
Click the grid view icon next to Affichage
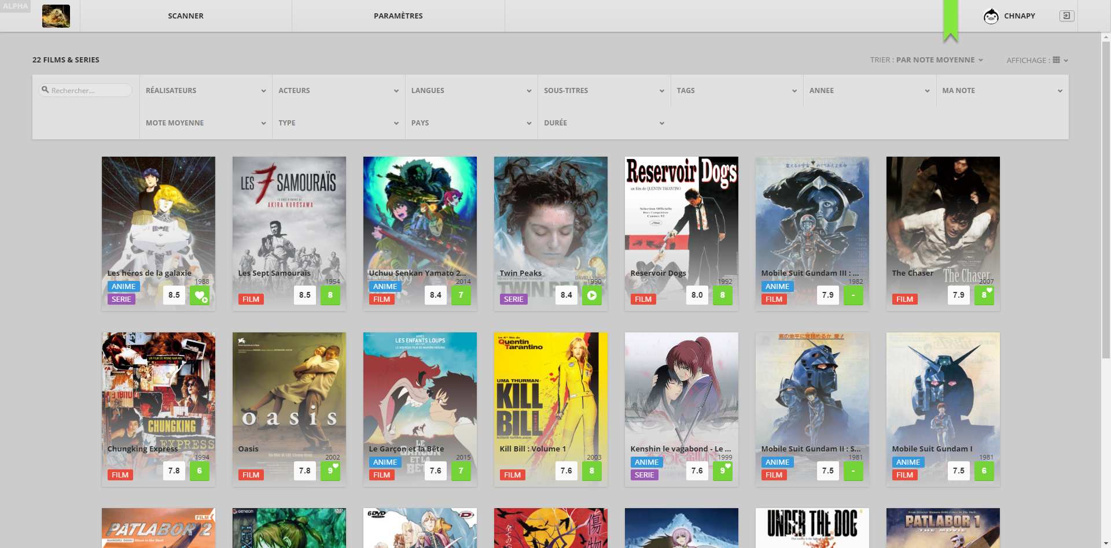pos(1056,60)
